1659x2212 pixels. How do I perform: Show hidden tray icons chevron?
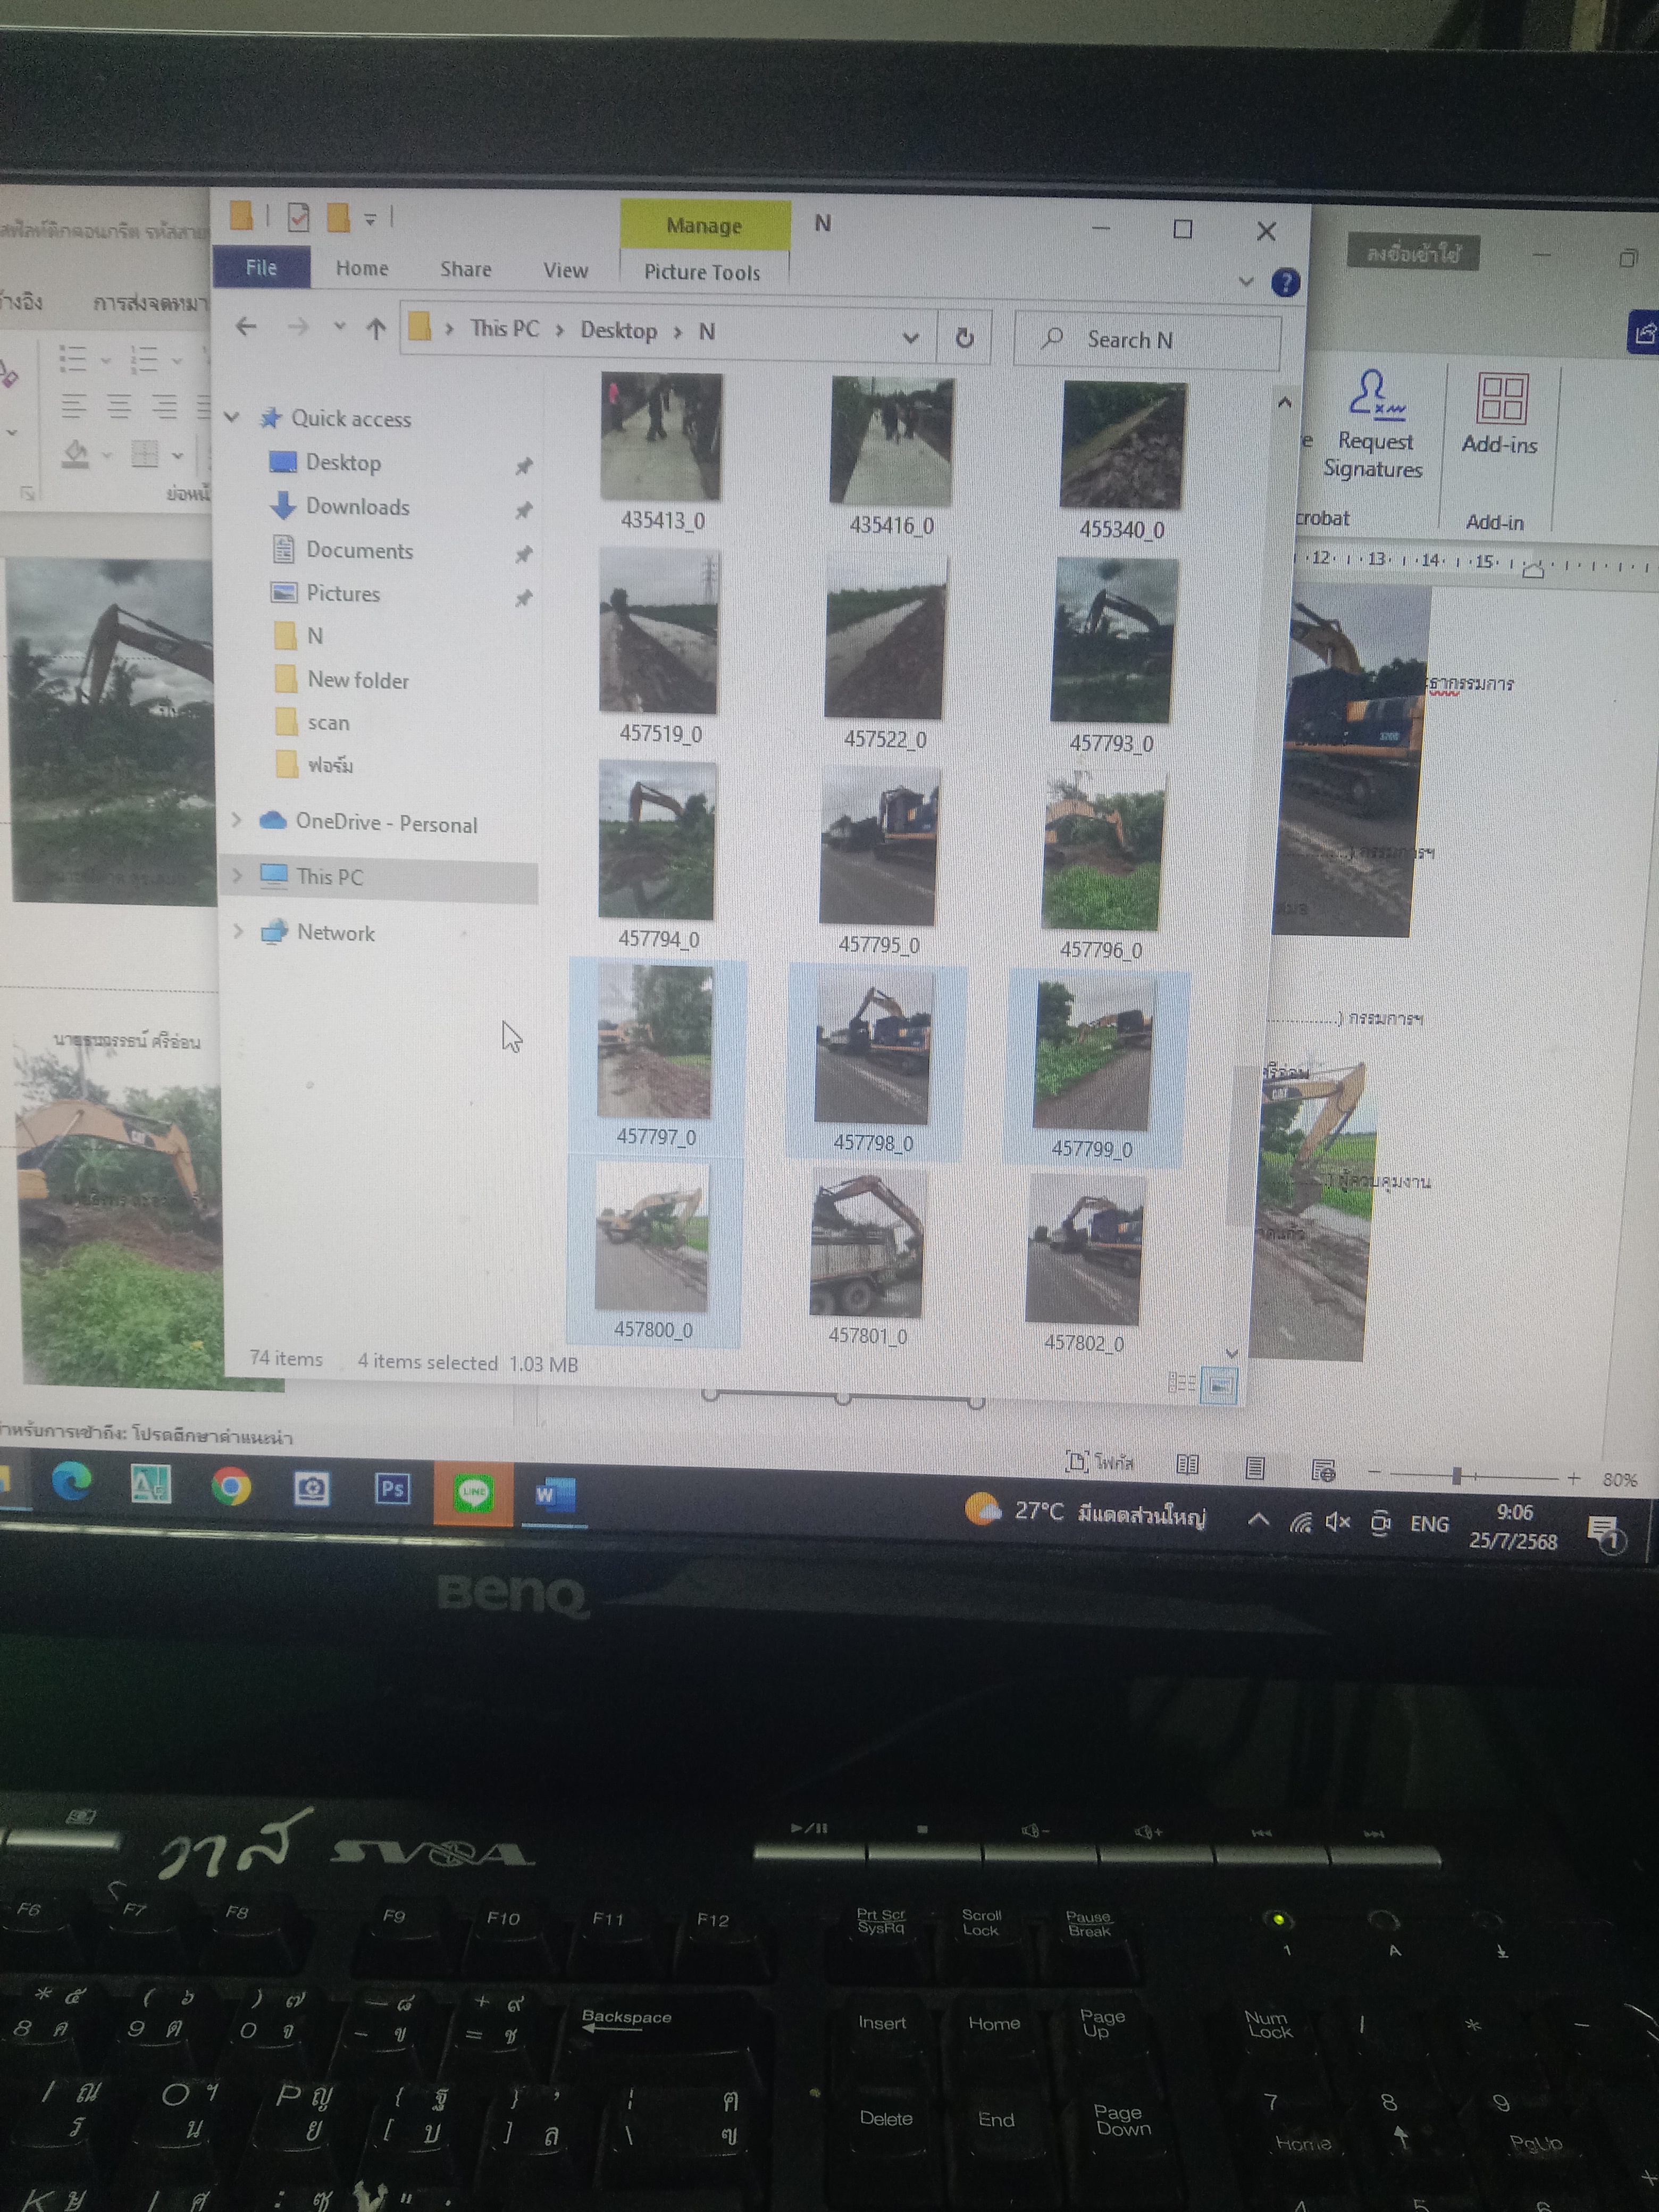click(1258, 1520)
